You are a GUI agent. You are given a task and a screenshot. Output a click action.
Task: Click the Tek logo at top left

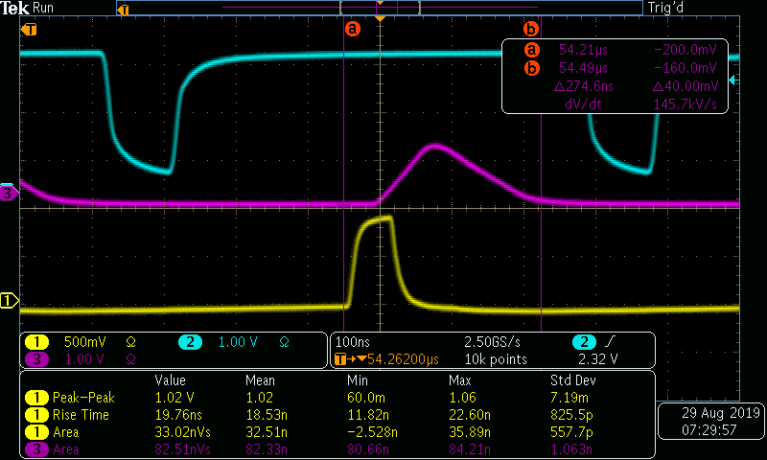pos(15,9)
